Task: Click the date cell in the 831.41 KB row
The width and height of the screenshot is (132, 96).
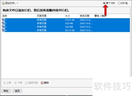Action: pos(86,30)
